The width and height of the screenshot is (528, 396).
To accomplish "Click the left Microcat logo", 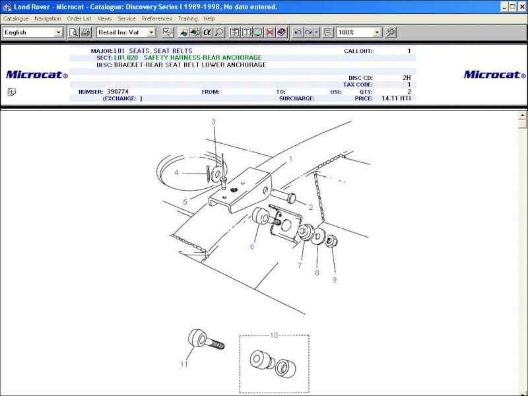I will [x=37, y=75].
